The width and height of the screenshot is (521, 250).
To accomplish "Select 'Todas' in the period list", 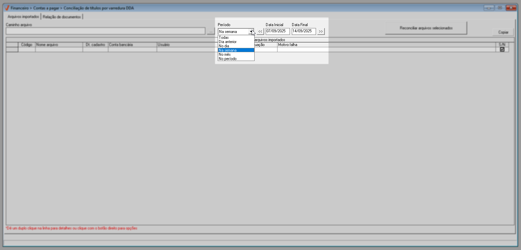I will (x=236, y=37).
